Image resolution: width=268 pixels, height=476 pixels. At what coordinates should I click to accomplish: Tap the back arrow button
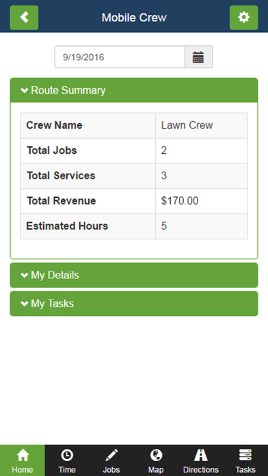pos(24,18)
